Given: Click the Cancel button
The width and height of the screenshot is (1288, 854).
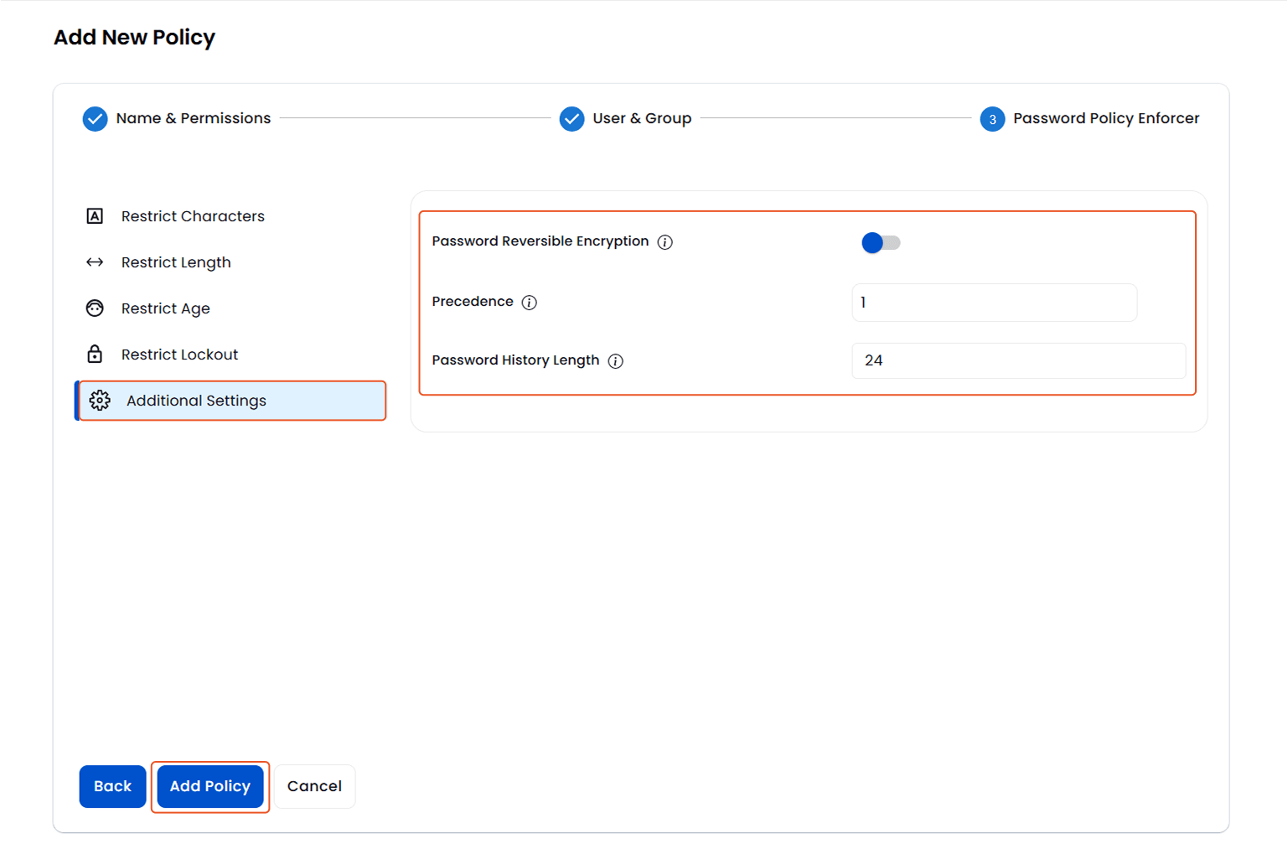Looking at the screenshot, I should 314,786.
